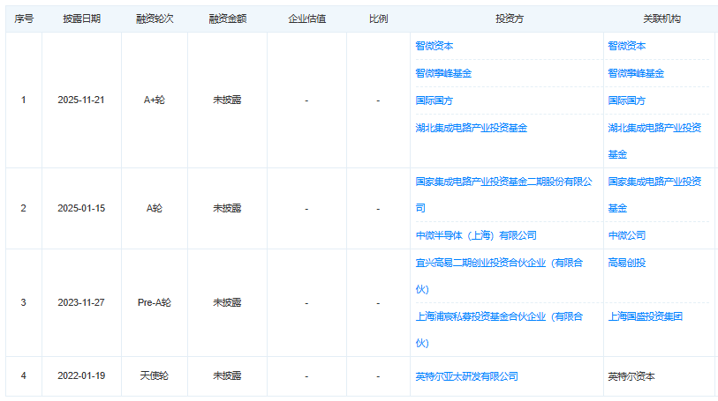The image size is (718, 401).
Task: Select the 投资方 column header
Action: coord(510,19)
